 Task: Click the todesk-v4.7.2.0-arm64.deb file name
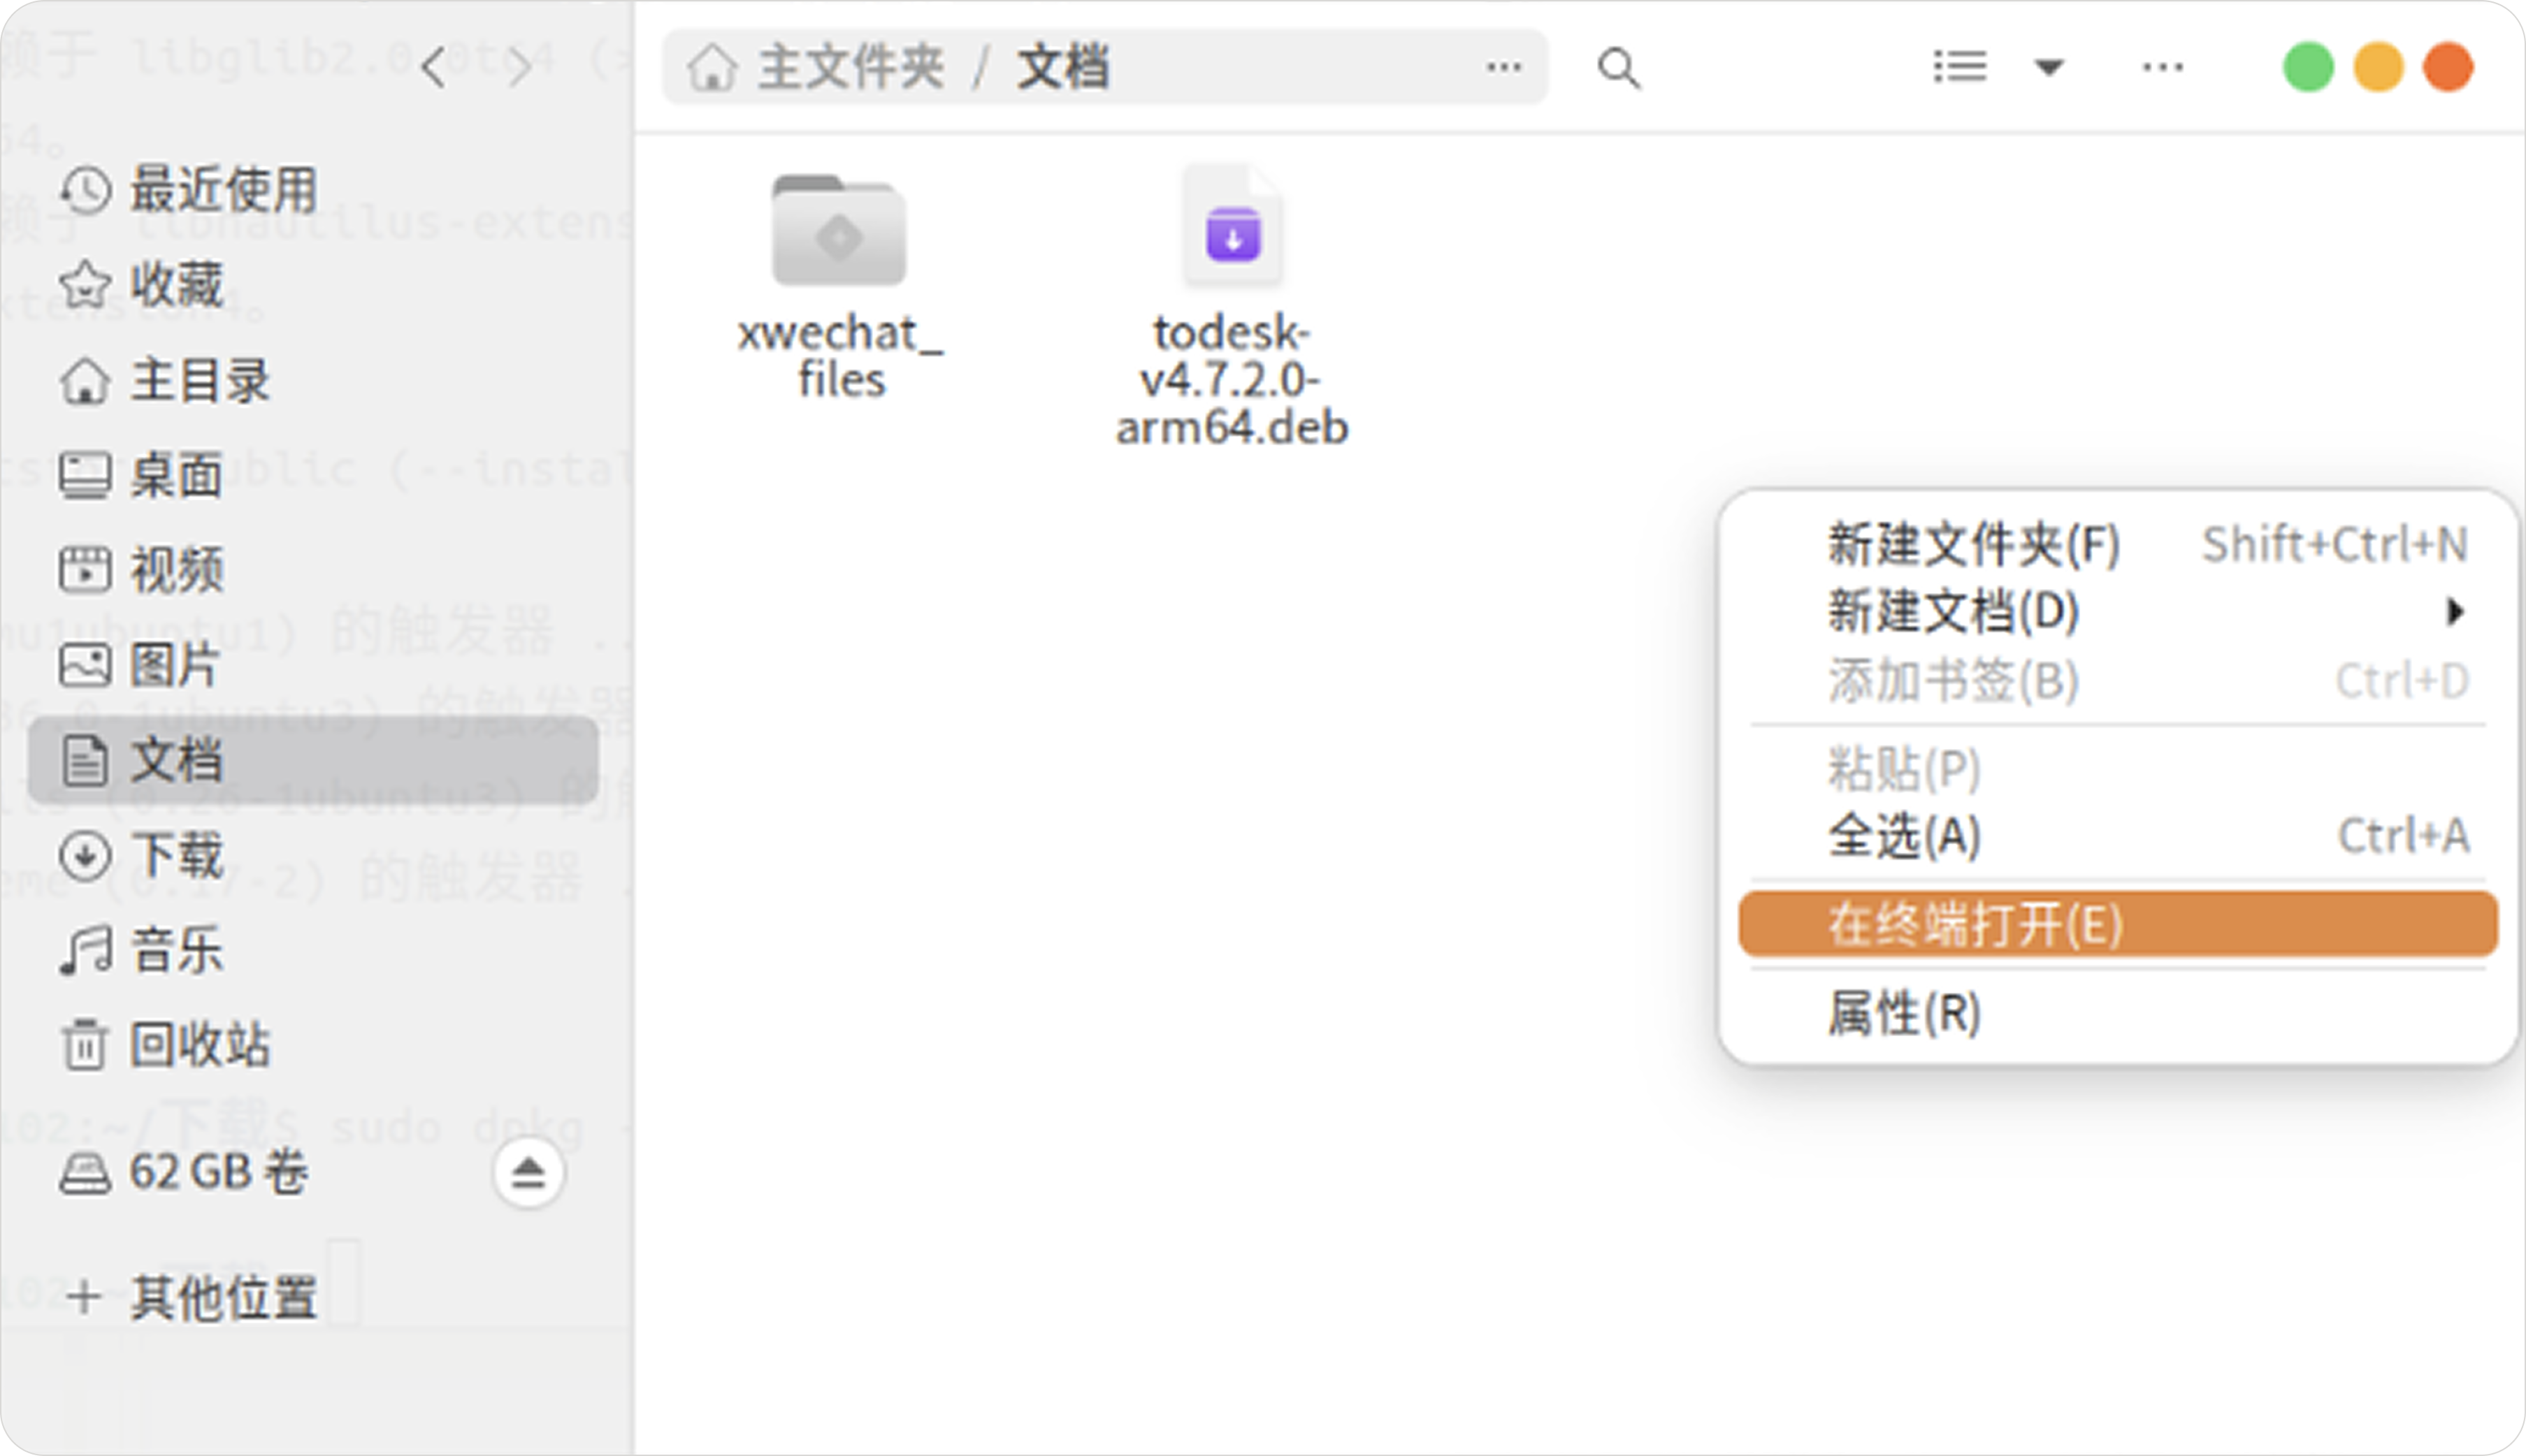coord(1232,380)
